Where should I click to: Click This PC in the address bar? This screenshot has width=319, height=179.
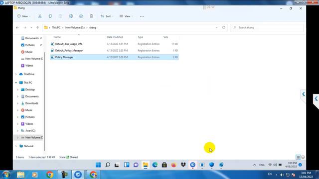(x=56, y=28)
